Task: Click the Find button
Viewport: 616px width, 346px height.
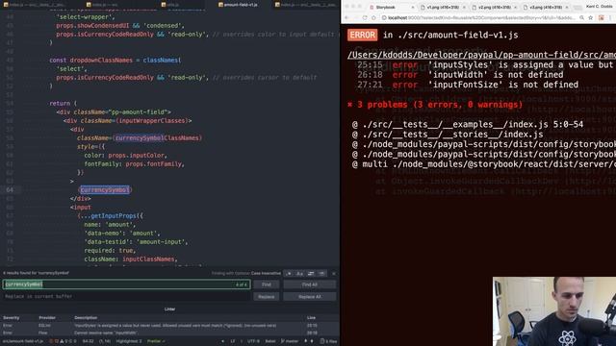Action: tap(267, 284)
